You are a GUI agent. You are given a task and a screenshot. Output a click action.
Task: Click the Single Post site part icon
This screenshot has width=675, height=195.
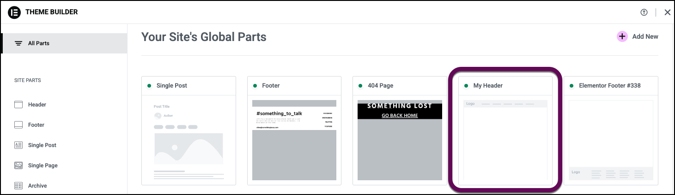pos(18,145)
